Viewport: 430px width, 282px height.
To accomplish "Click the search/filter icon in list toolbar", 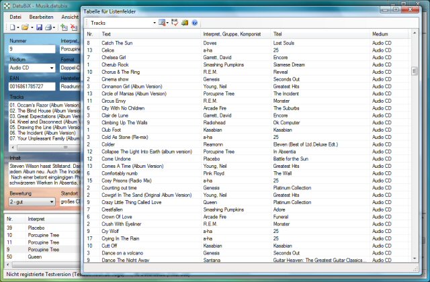I will tap(162, 23).
